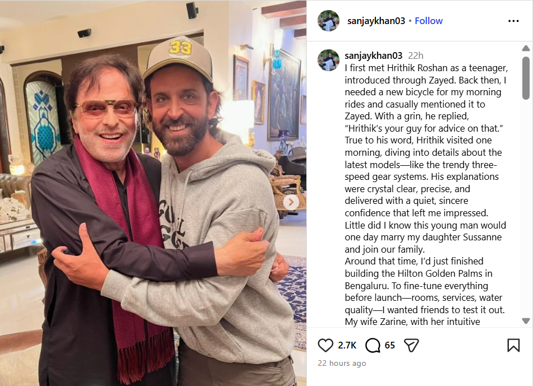Click the scrollbar down arrow

pos(526,321)
